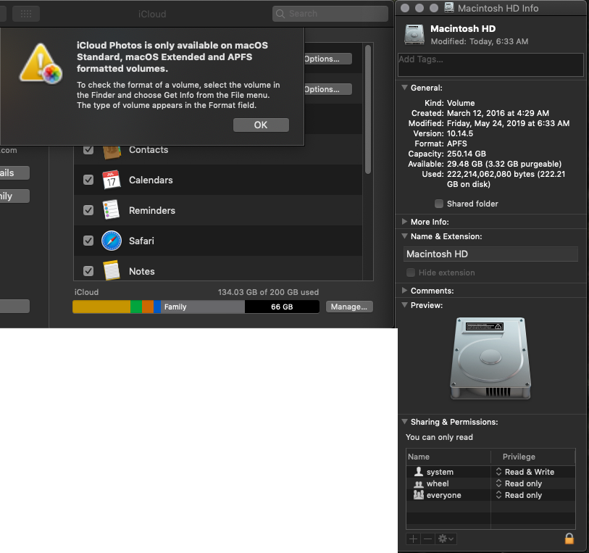Click the first Options... button in the iCloud list
589x553 pixels.
point(328,59)
